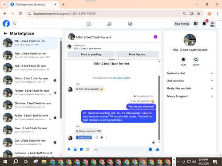This screenshot has width=222, height=166.
Task: Open the Friends icon in top bar
Action: (x=109, y=23)
